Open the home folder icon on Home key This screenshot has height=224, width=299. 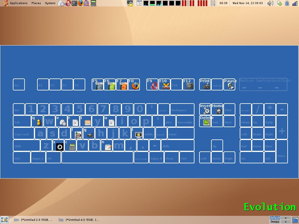tap(218, 111)
